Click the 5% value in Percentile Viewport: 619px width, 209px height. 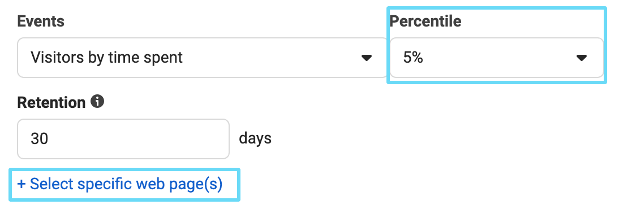413,58
